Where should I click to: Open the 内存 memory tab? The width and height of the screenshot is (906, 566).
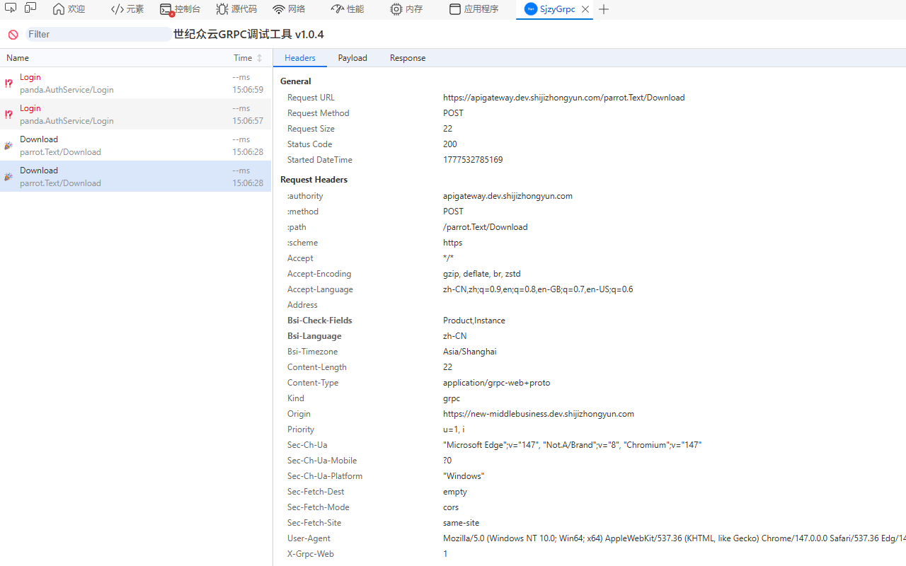coord(406,9)
